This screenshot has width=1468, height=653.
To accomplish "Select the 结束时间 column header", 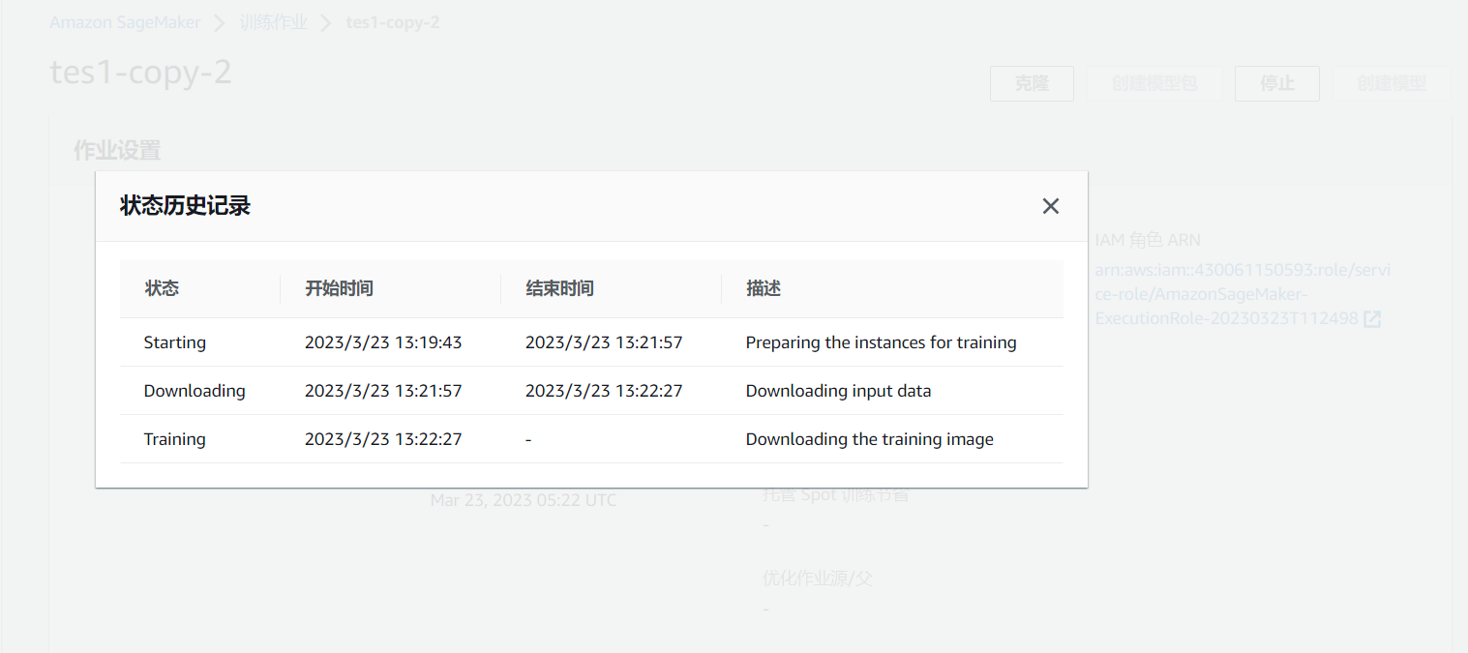I will (x=559, y=288).
